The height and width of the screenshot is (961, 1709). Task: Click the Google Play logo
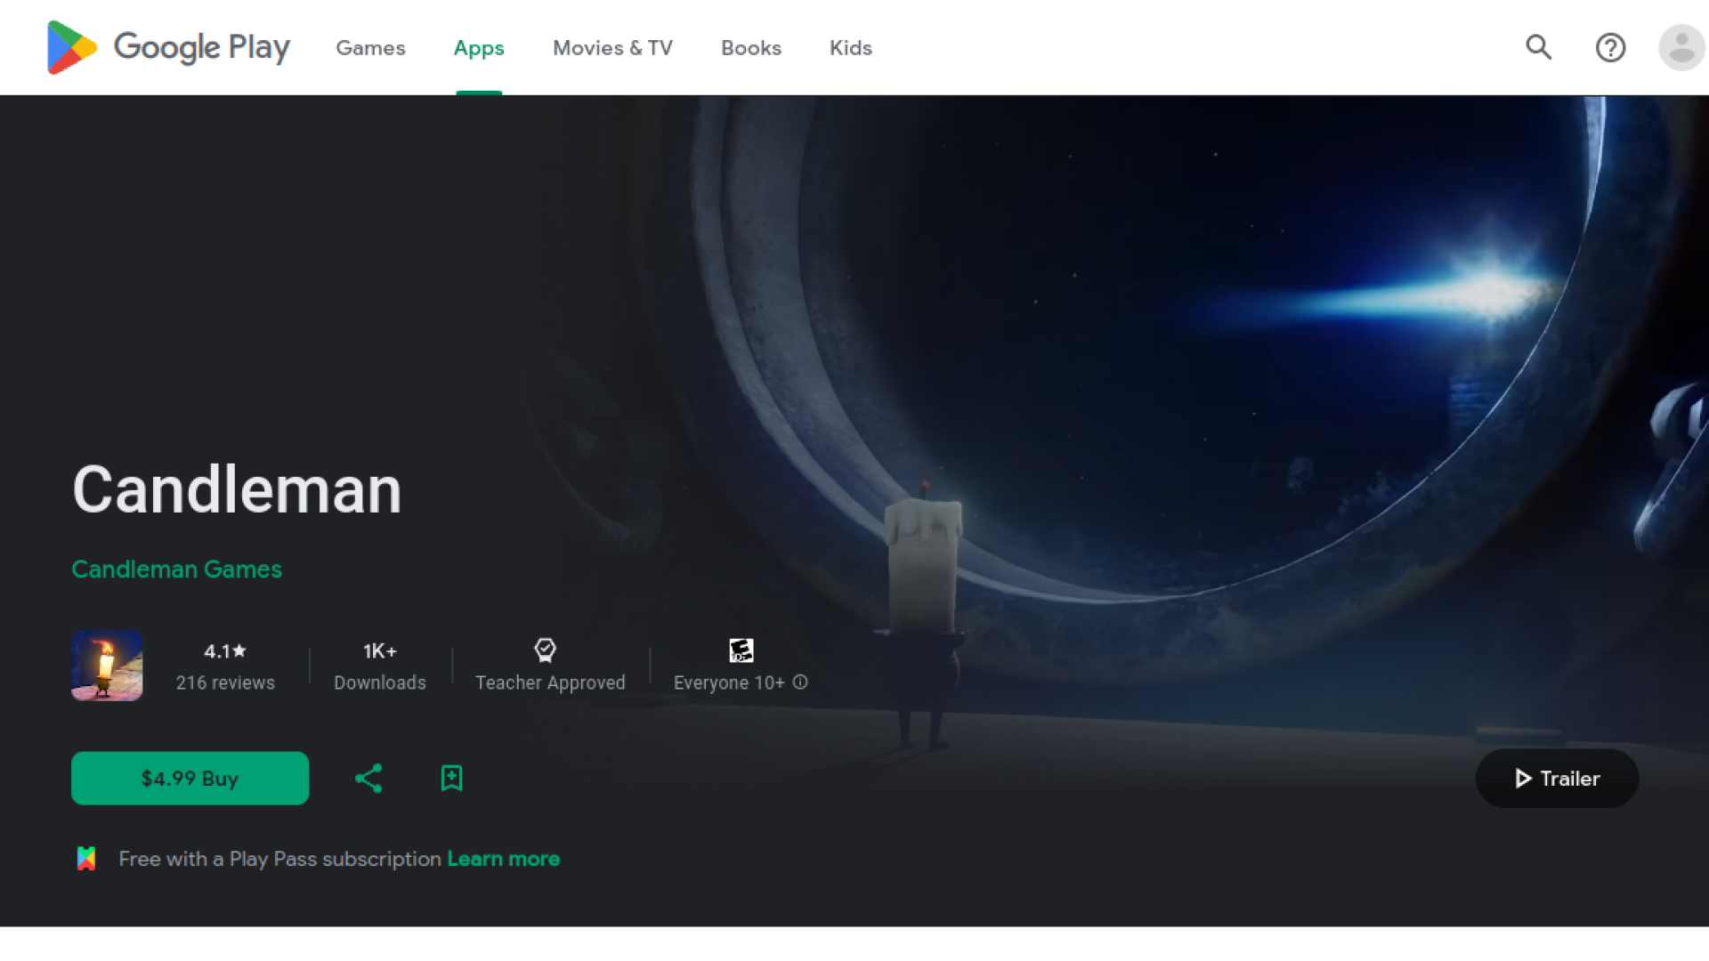(x=168, y=47)
